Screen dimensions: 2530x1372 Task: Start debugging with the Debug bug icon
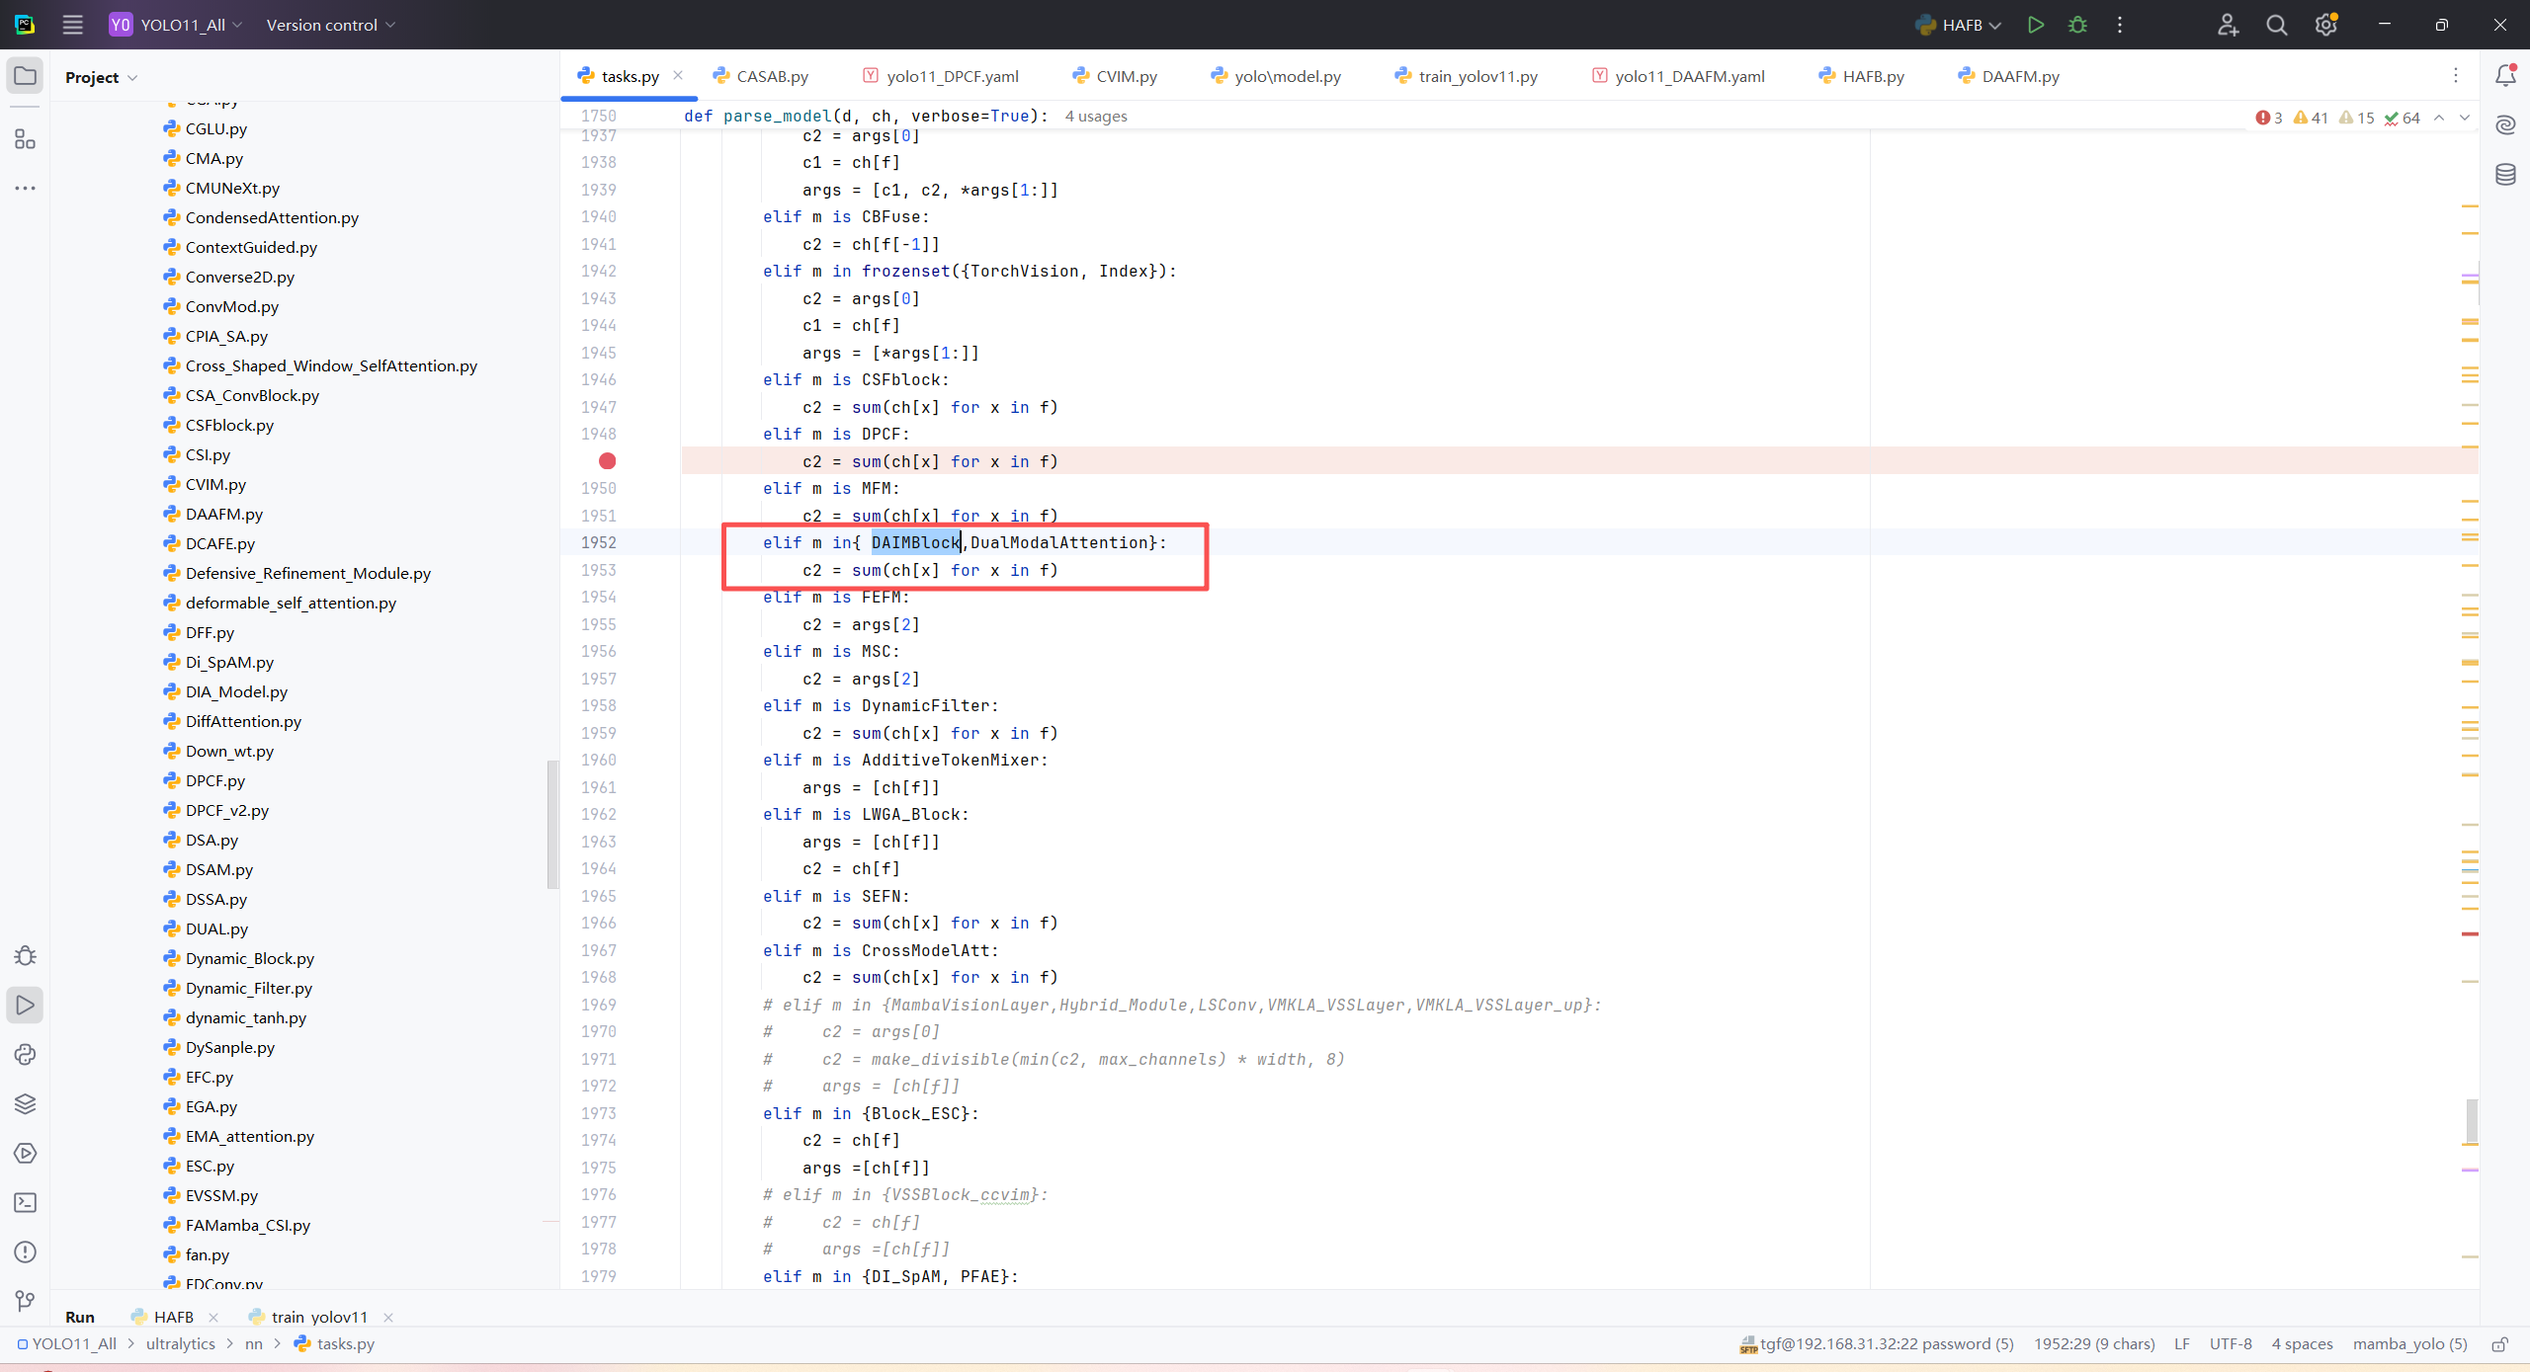tap(2077, 25)
